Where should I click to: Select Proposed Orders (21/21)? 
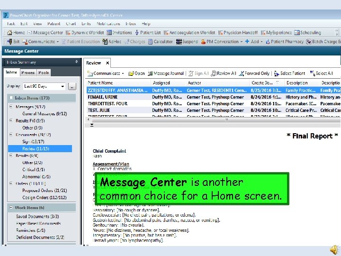[x=45, y=191]
